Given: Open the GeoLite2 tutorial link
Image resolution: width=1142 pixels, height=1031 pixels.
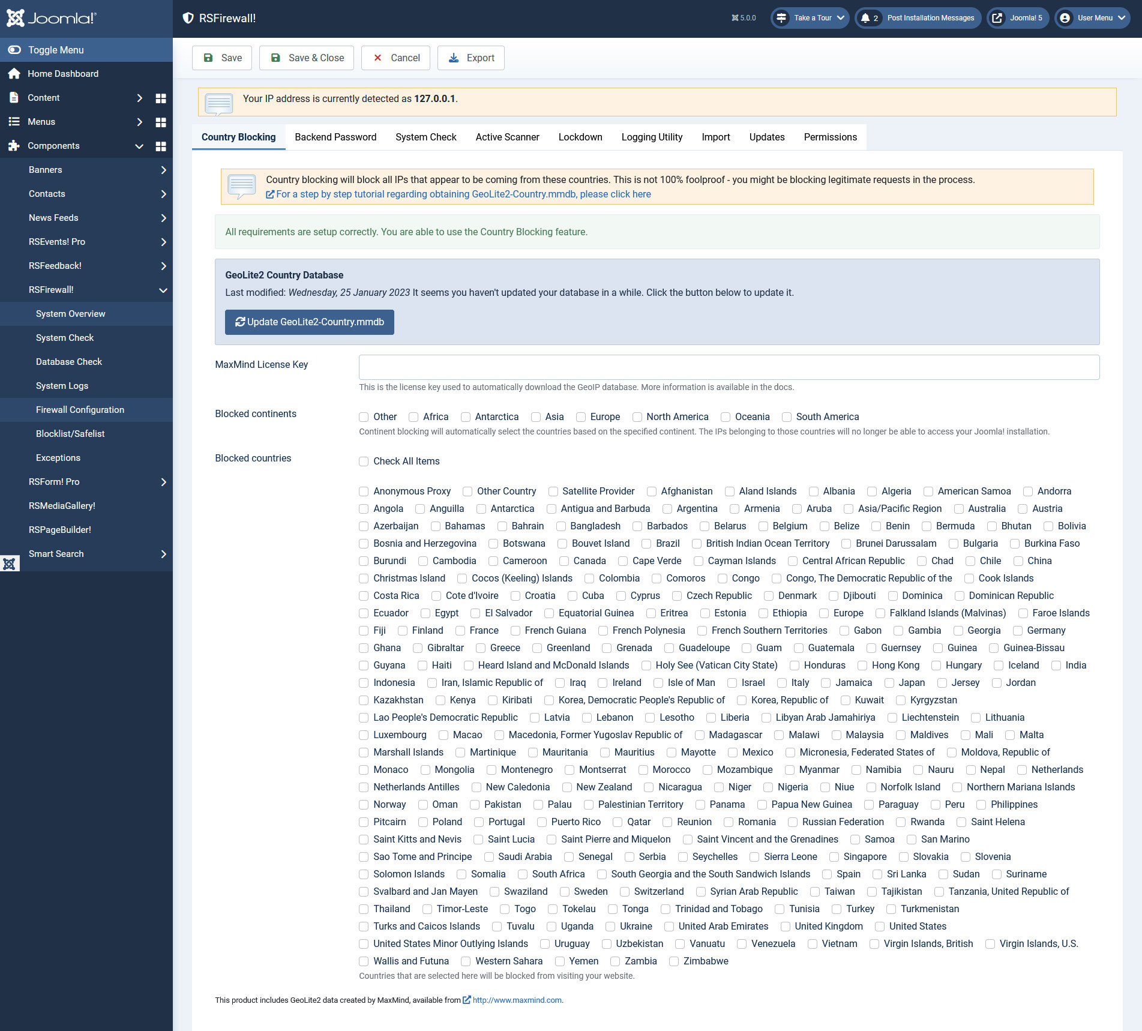Looking at the screenshot, I should click(458, 194).
